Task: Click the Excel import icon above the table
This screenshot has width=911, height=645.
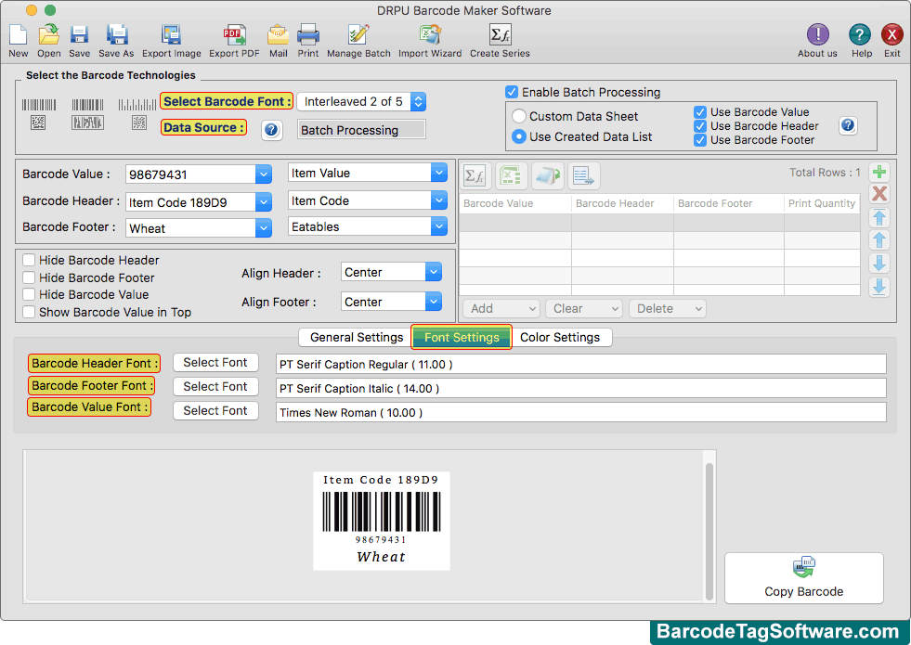Action: coord(511,175)
